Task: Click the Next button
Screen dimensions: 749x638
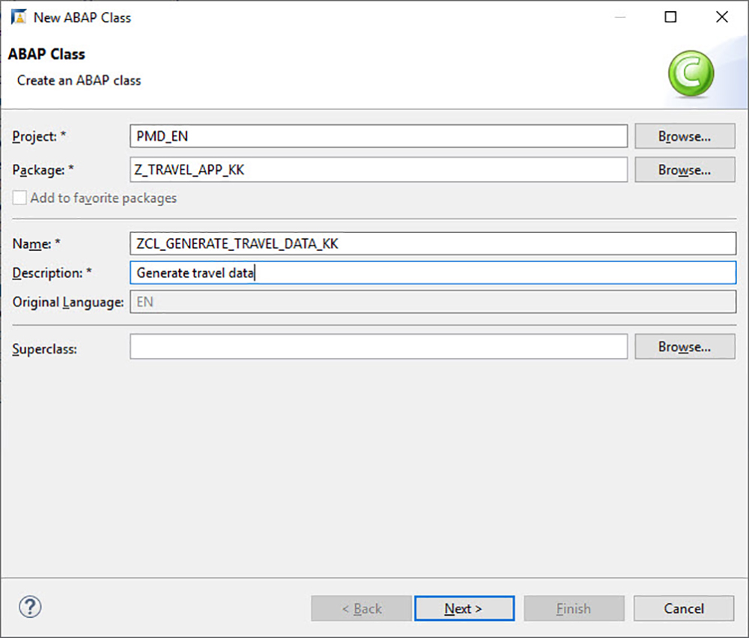Action: pyautogui.click(x=464, y=608)
